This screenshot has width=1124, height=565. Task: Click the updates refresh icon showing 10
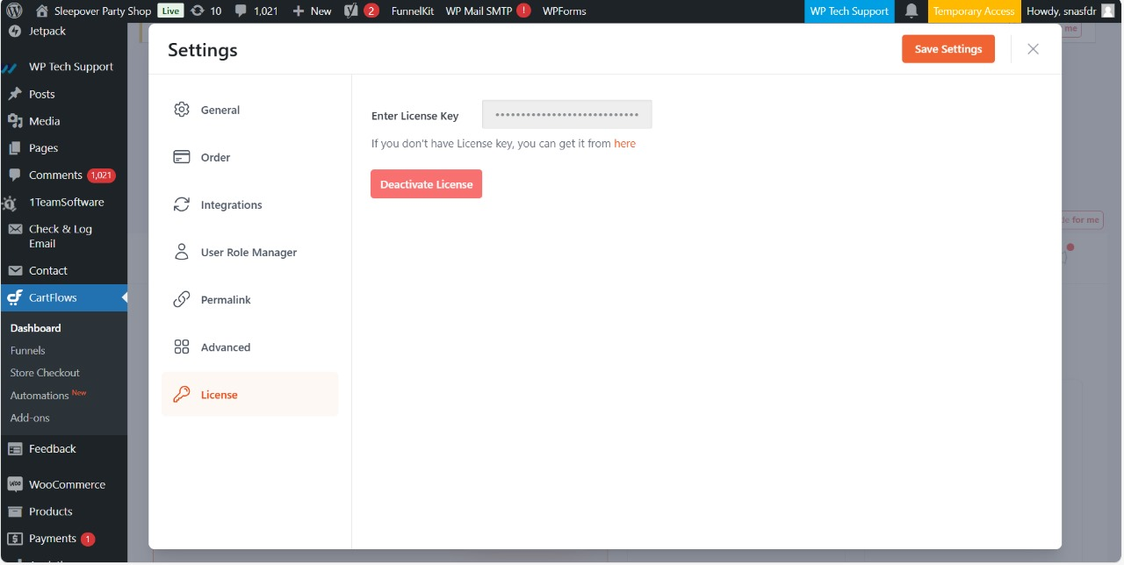point(198,11)
